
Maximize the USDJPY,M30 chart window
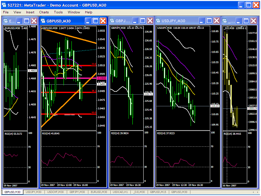click(x=209, y=20)
